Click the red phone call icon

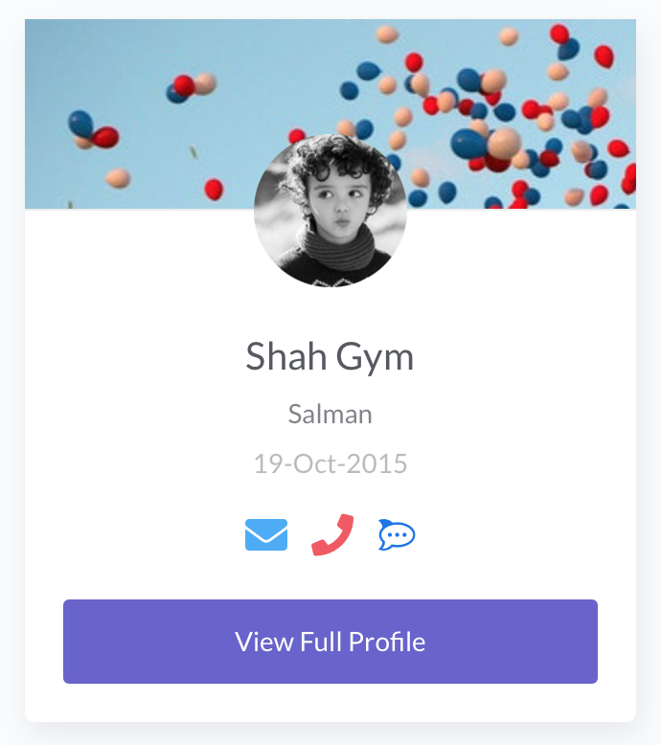(x=332, y=534)
